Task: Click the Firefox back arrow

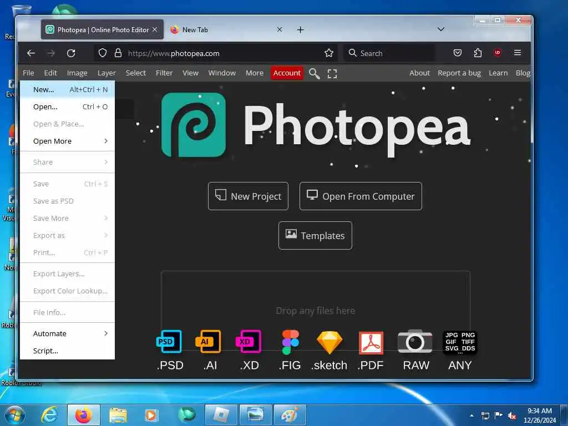Action: 31,53
